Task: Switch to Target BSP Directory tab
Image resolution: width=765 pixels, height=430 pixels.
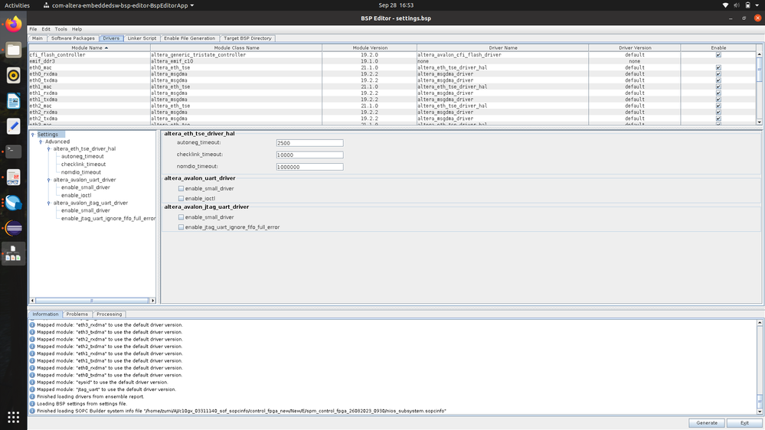Action: coord(247,38)
